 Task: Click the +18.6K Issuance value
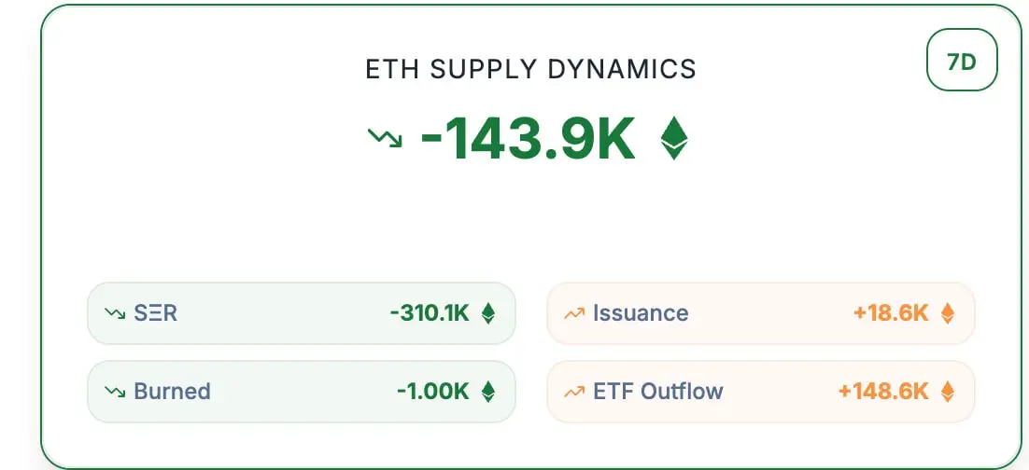coord(891,313)
